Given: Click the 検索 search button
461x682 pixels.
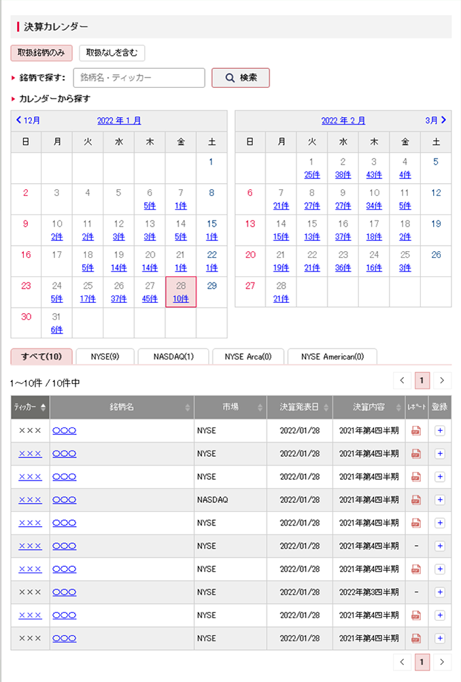Looking at the screenshot, I should tap(241, 78).
